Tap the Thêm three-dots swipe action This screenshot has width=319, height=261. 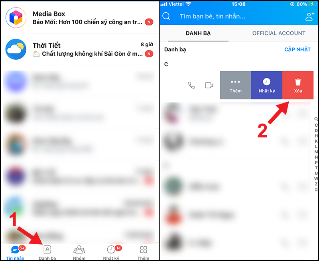[x=236, y=85]
